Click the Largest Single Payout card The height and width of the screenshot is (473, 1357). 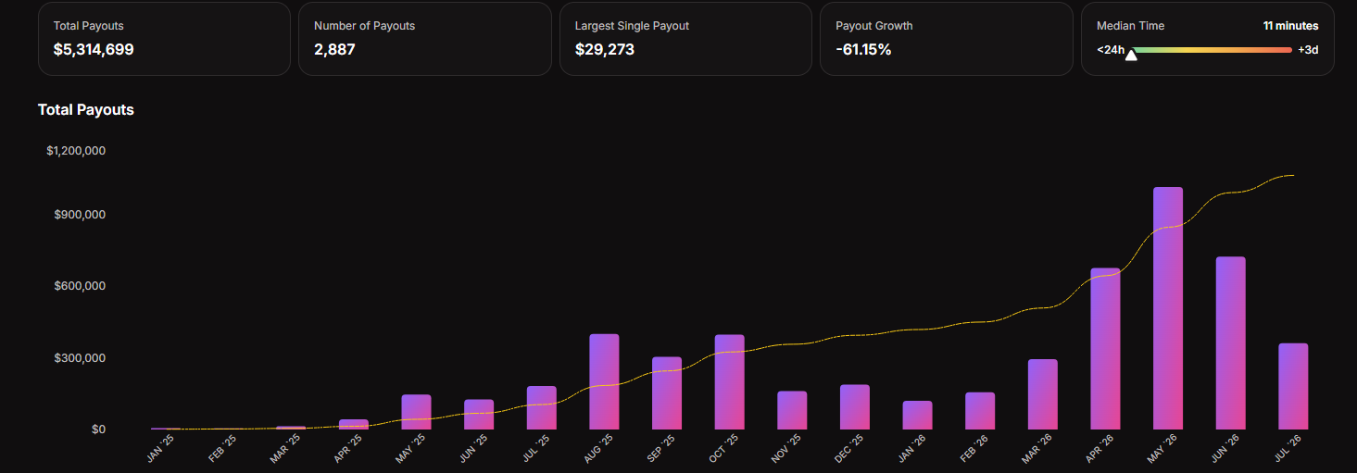pos(685,39)
